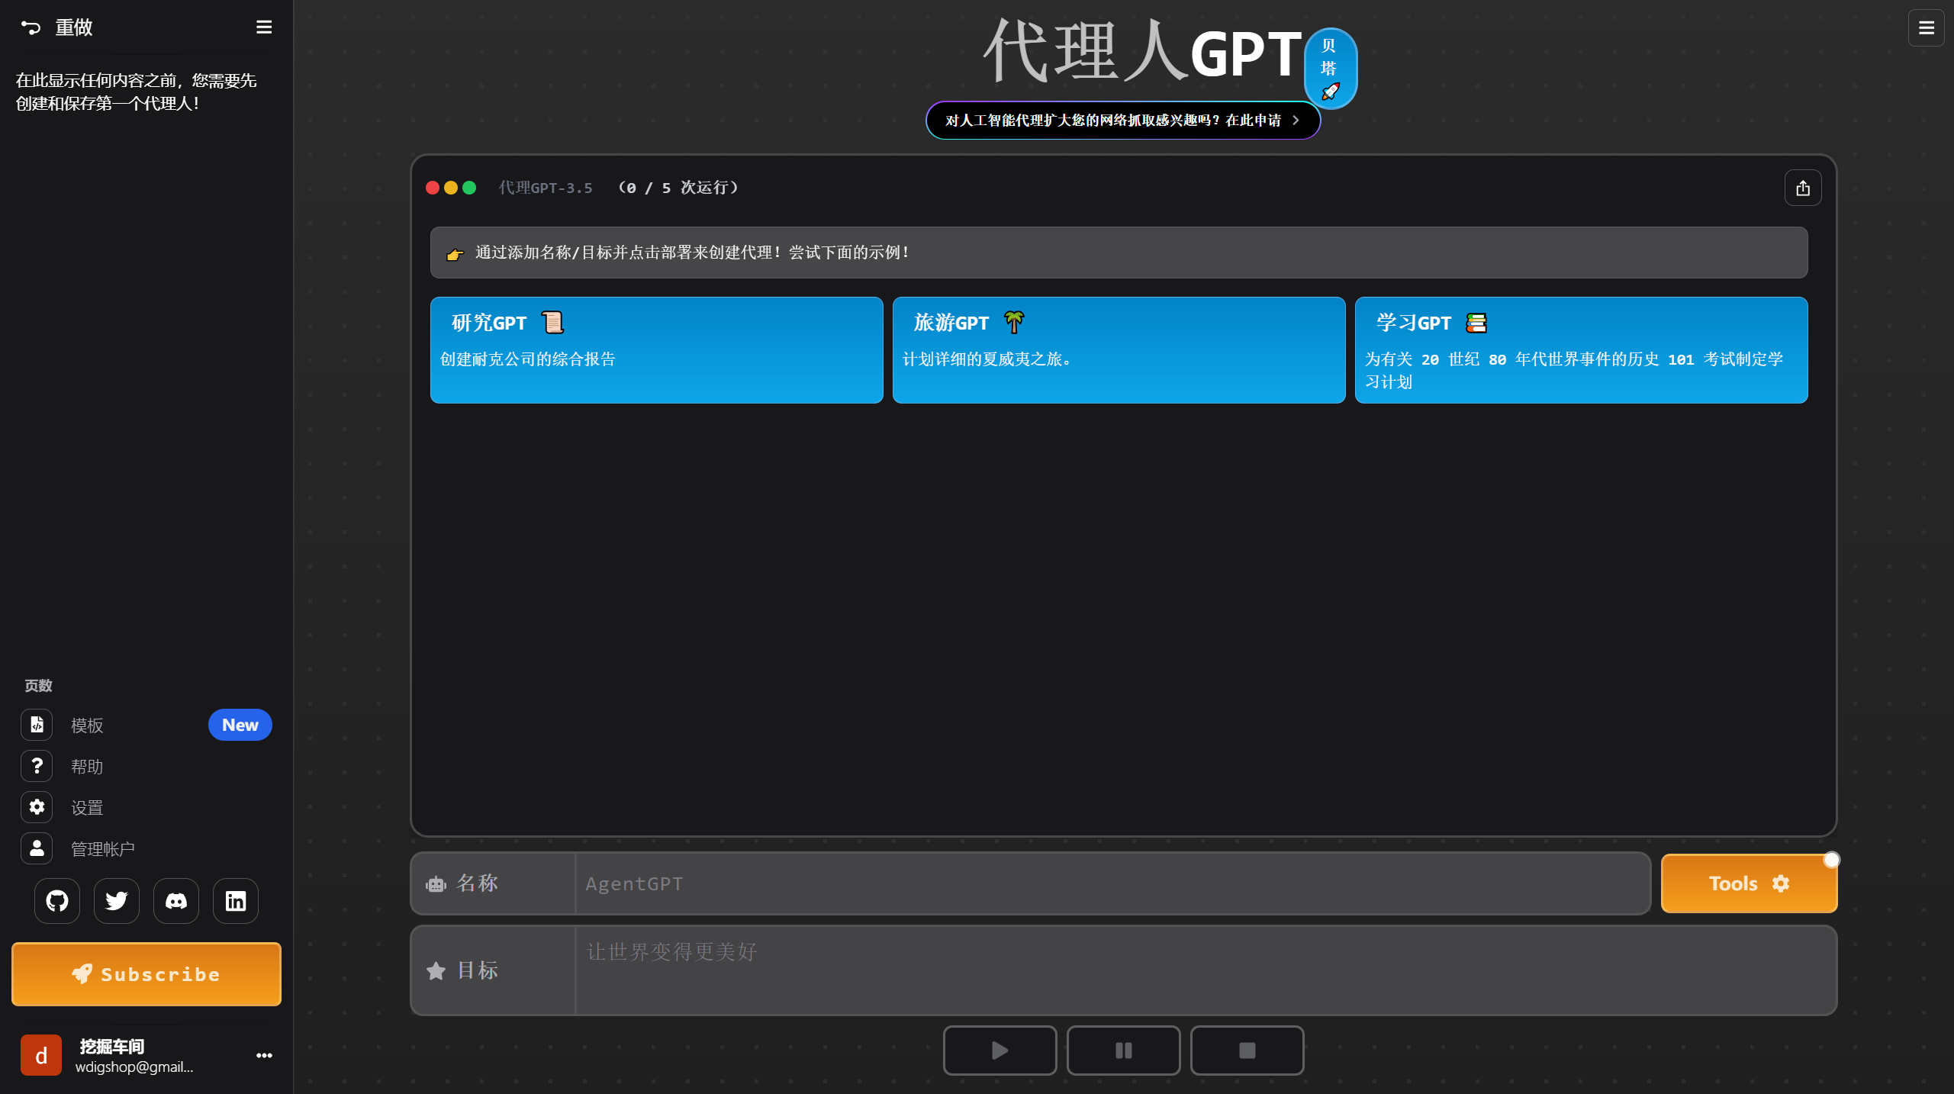Click the 帮助 question mark icon
This screenshot has height=1094, width=1954.
click(x=36, y=766)
